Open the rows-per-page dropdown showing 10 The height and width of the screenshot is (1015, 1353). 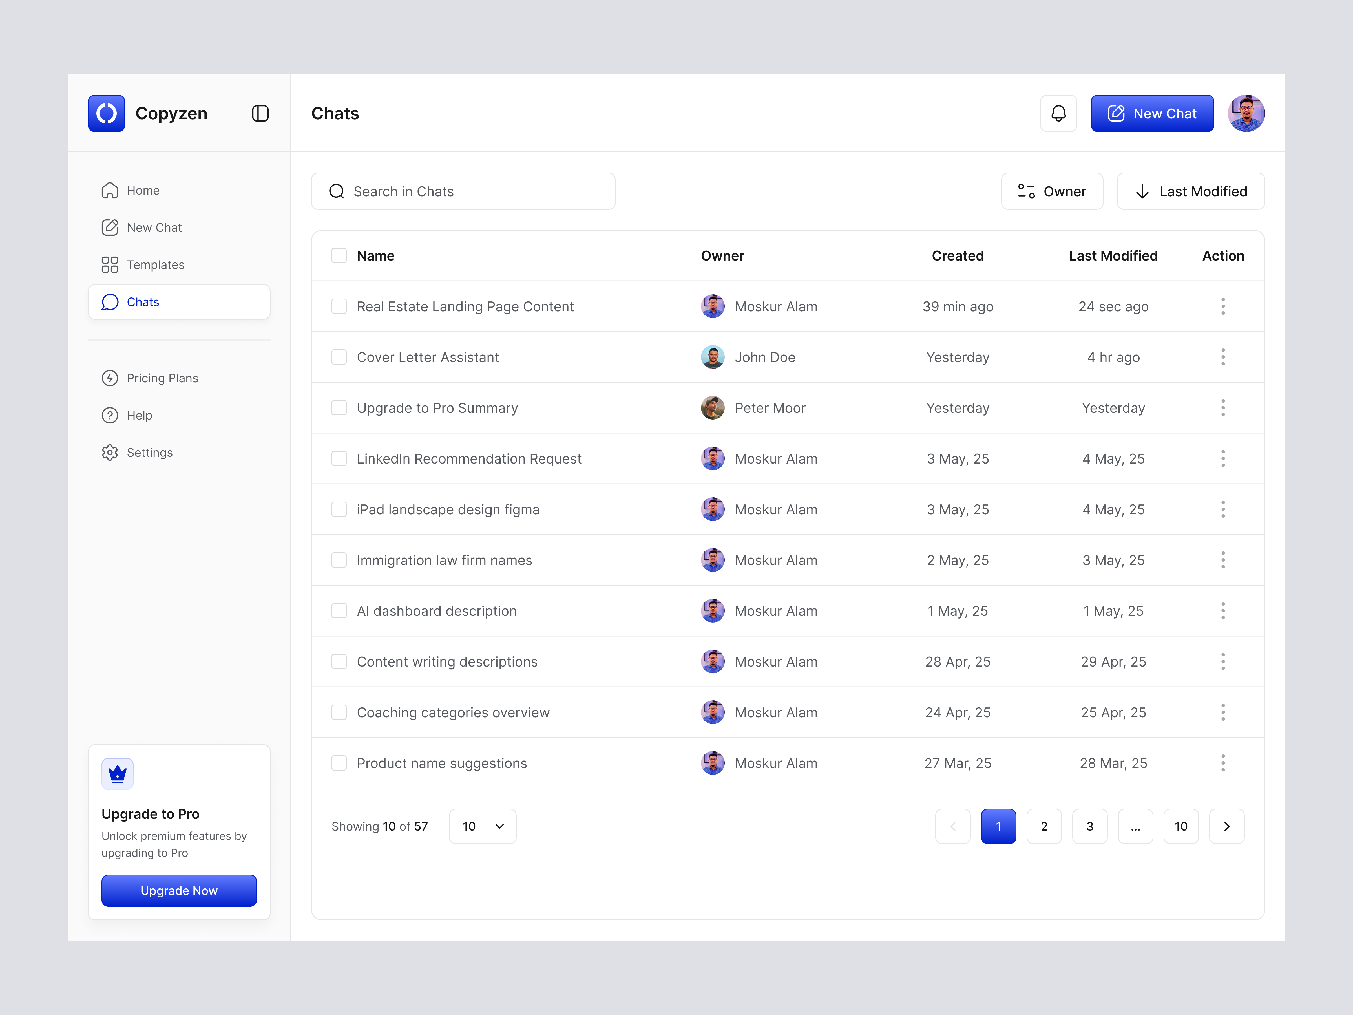click(x=482, y=826)
